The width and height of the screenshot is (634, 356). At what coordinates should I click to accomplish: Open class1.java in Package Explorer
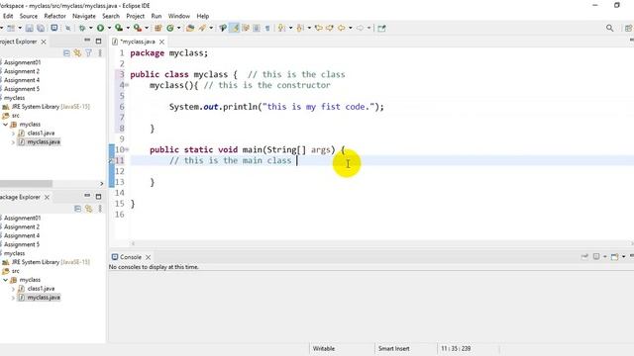coord(41,289)
